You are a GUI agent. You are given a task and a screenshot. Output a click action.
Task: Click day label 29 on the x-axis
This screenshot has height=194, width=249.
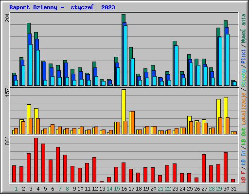click(219, 189)
